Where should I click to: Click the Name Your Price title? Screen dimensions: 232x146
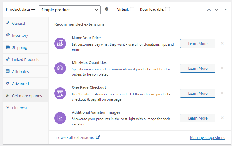click(86, 38)
